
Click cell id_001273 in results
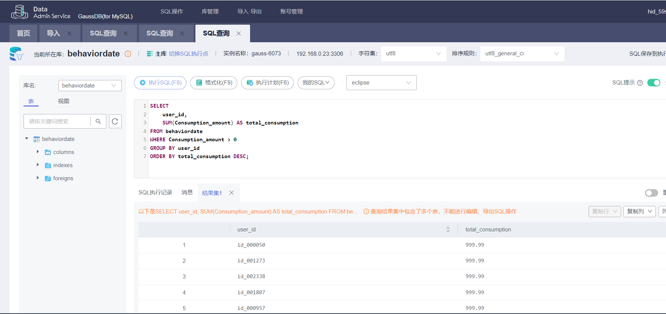251,261
